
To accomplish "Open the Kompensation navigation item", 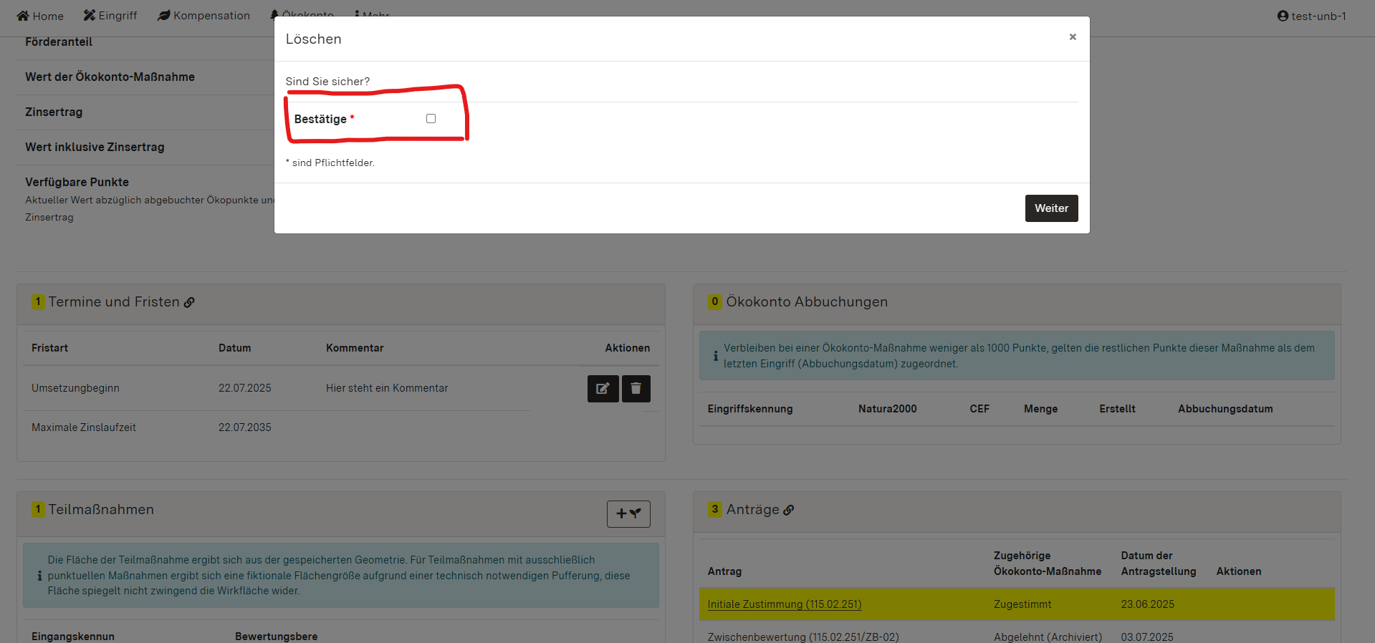I will 204,16.
